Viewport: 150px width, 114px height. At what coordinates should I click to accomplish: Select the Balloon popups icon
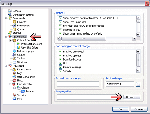click(14, 51)
